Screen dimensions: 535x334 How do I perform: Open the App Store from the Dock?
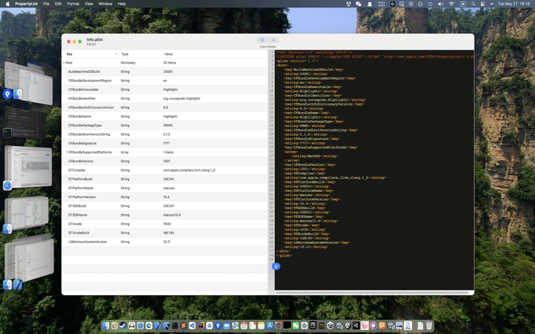(270, 326)
